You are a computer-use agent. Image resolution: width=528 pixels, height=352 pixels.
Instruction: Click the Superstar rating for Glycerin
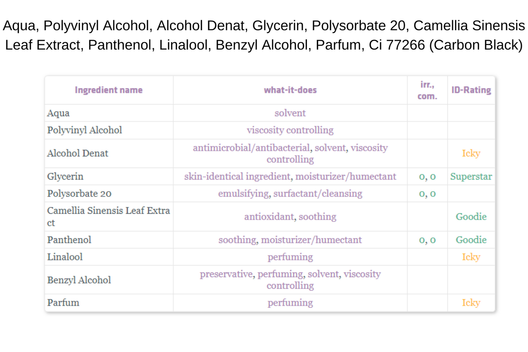pyautogui.click(x=471, y=176)
